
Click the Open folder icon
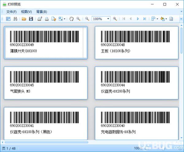24,19
